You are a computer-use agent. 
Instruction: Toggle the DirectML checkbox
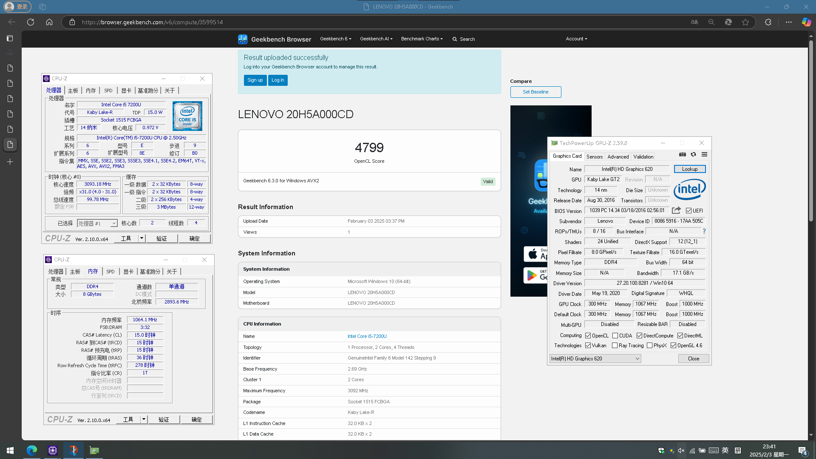pyautogui.click(x=680, y=336)
